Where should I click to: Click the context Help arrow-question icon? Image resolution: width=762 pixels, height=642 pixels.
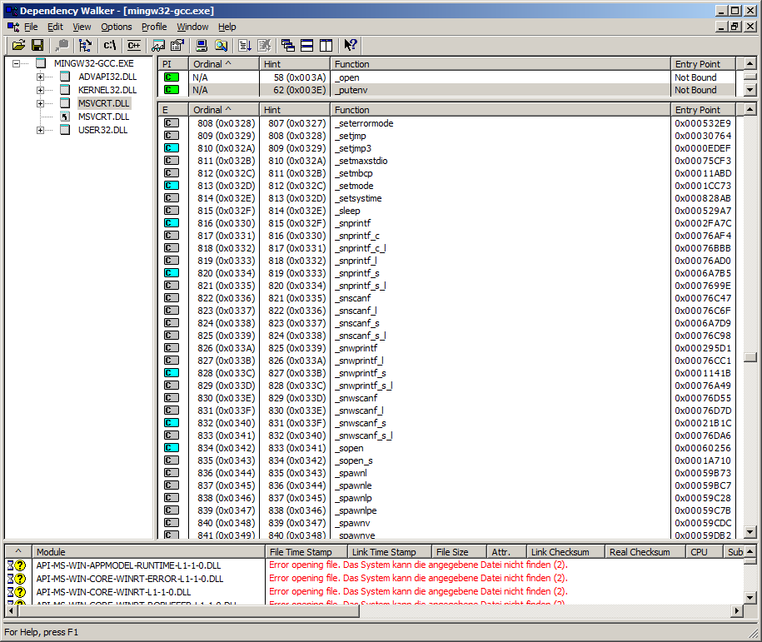point(351,45)
